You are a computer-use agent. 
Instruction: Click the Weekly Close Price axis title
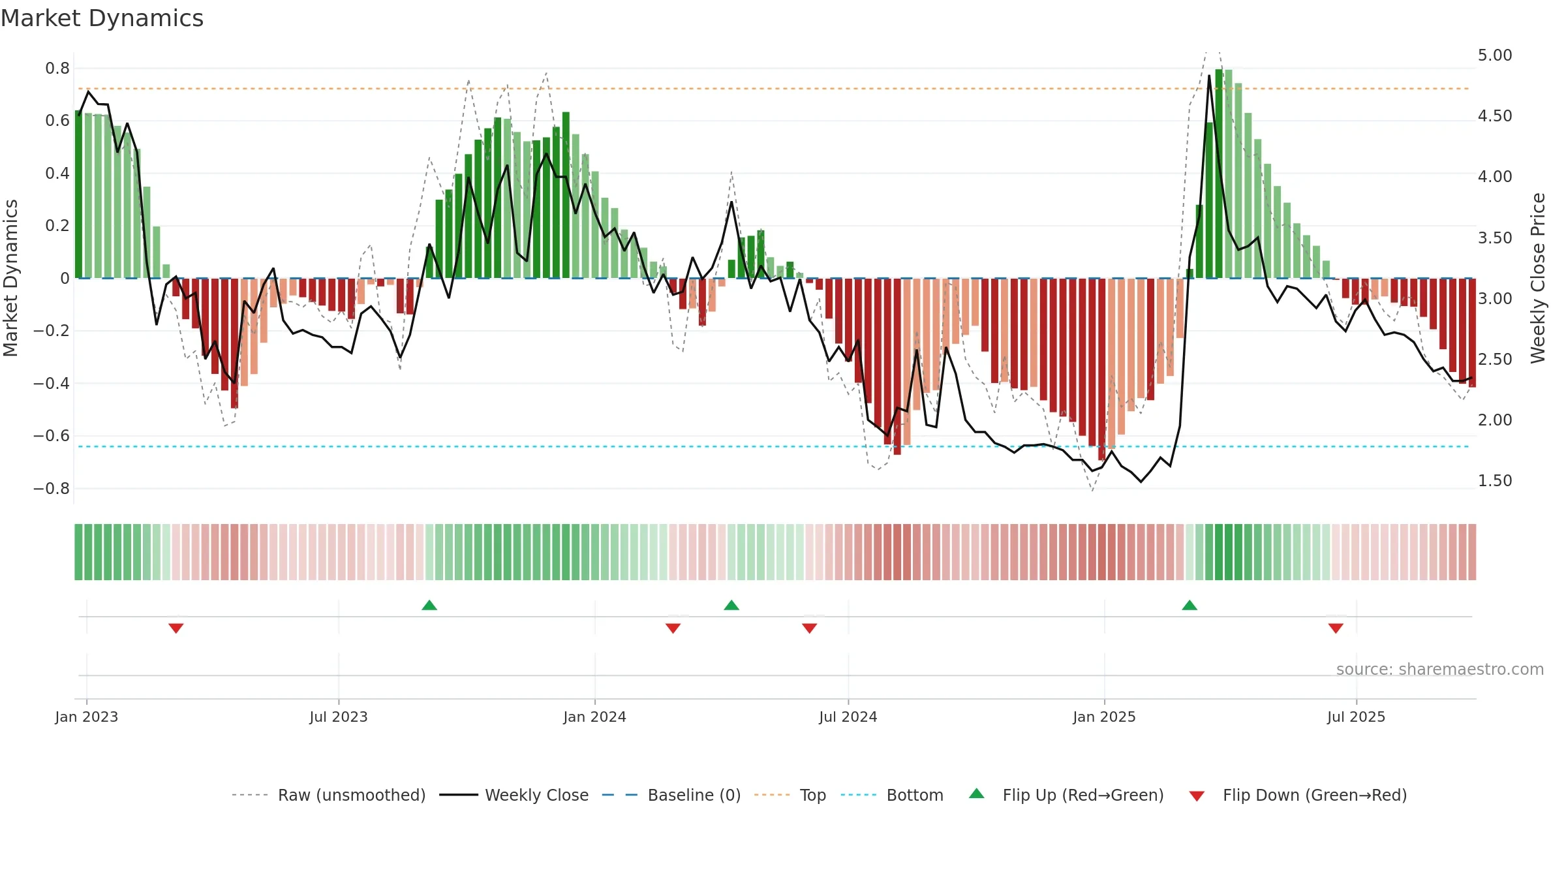(x=1538, y=278)
